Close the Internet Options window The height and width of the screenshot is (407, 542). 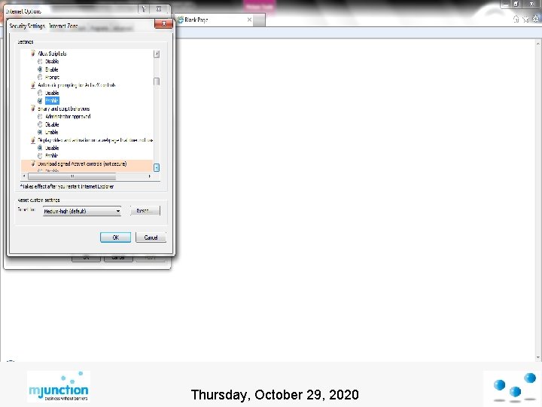tap(159, 9)
